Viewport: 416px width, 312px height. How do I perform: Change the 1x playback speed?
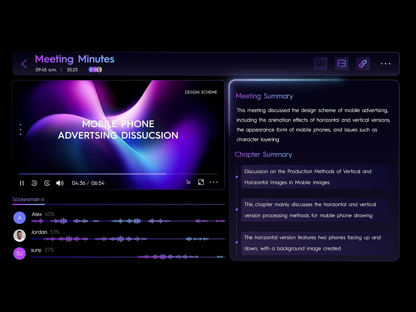tap(188, 182)
